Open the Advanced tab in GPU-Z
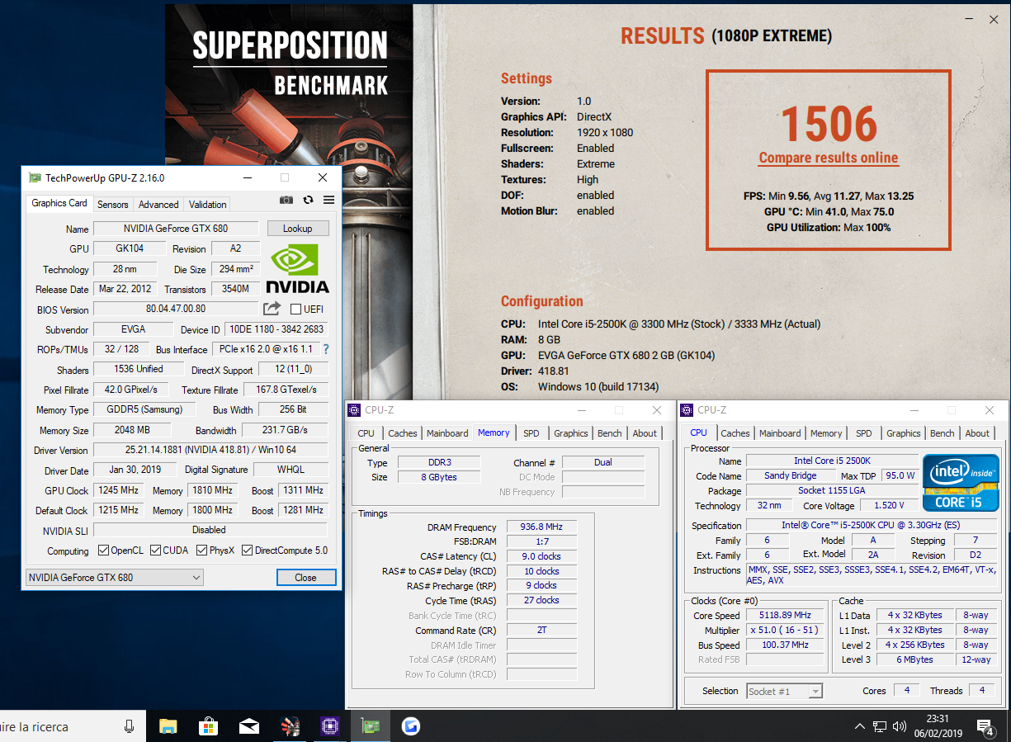This screenshot has height=742, width=1011. pos(158,204)
